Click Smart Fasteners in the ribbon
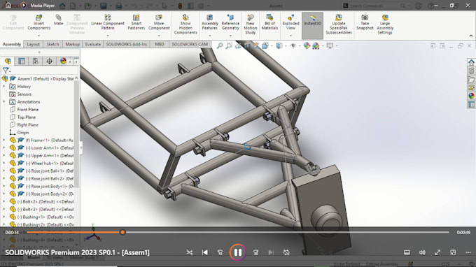 pos(136,22)
